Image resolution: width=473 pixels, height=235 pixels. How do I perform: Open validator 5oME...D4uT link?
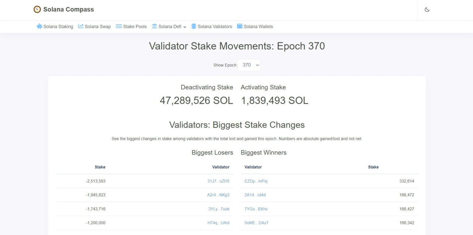click(x=256, y=223)
